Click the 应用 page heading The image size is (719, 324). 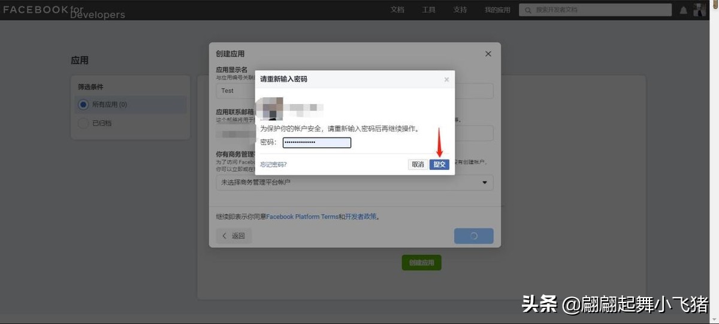(x=80, y=60)
